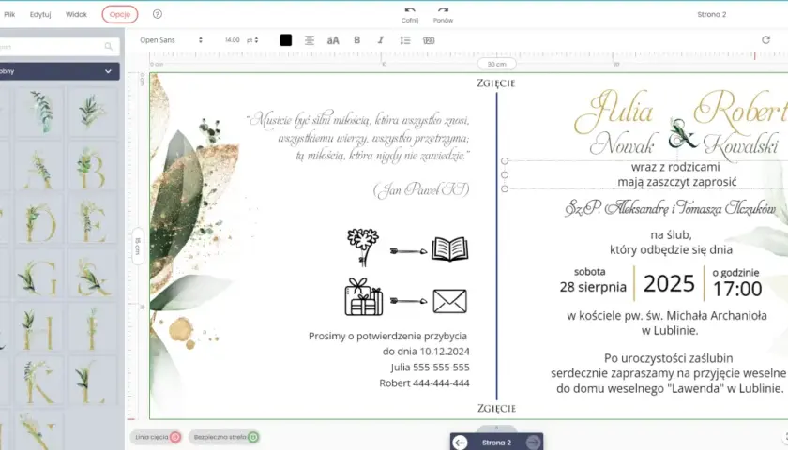This screenshot has width=788, height=450.
Task: Open the text alignment options
Action: tap(309, 40)
